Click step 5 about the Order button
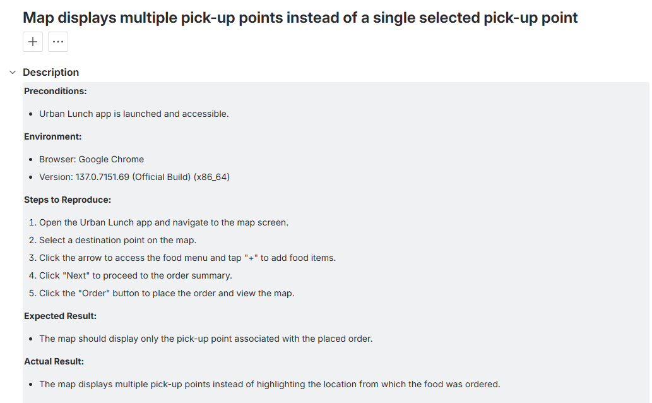The height and width of the screenshot is (403, 652). point(167,293)
